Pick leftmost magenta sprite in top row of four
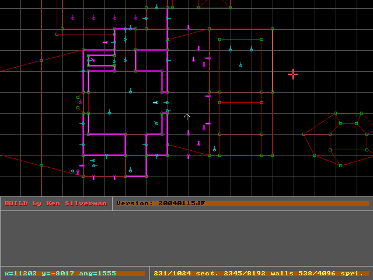This screenshot has height=280, width=373. [72, 18]
